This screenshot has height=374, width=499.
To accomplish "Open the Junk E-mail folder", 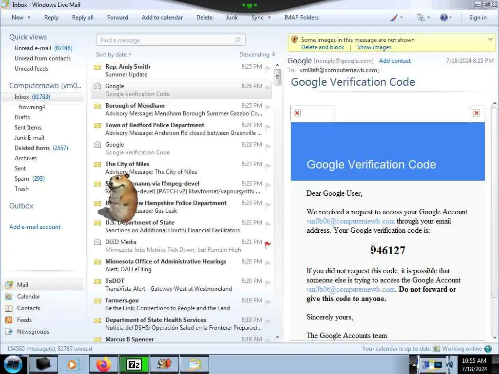I will 29,138.
